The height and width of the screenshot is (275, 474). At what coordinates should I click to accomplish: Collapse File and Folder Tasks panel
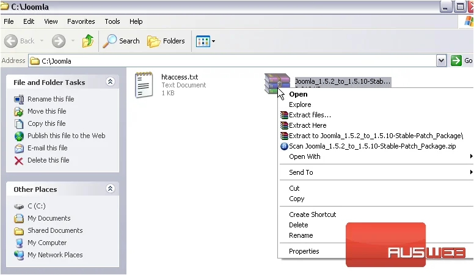[111, 82]
